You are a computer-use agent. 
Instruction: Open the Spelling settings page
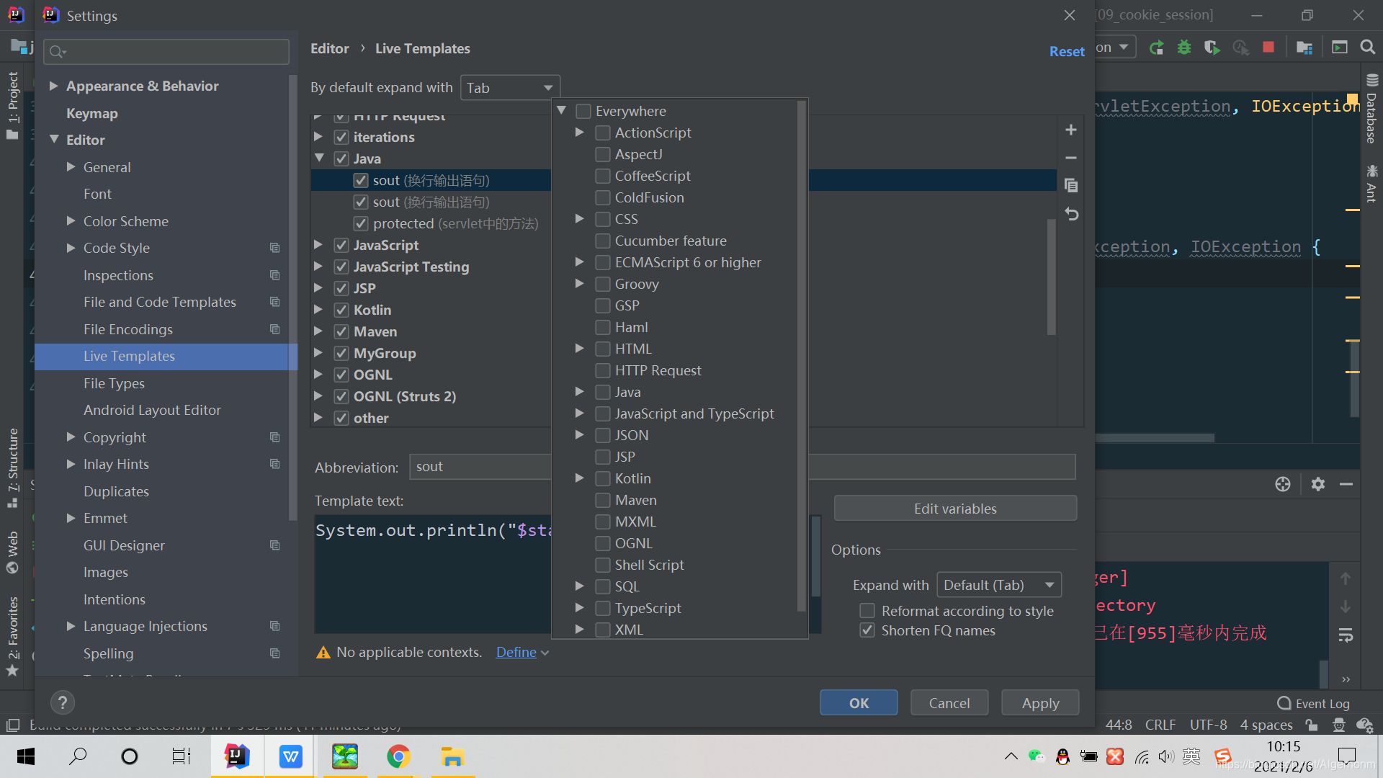pos(108,653)
